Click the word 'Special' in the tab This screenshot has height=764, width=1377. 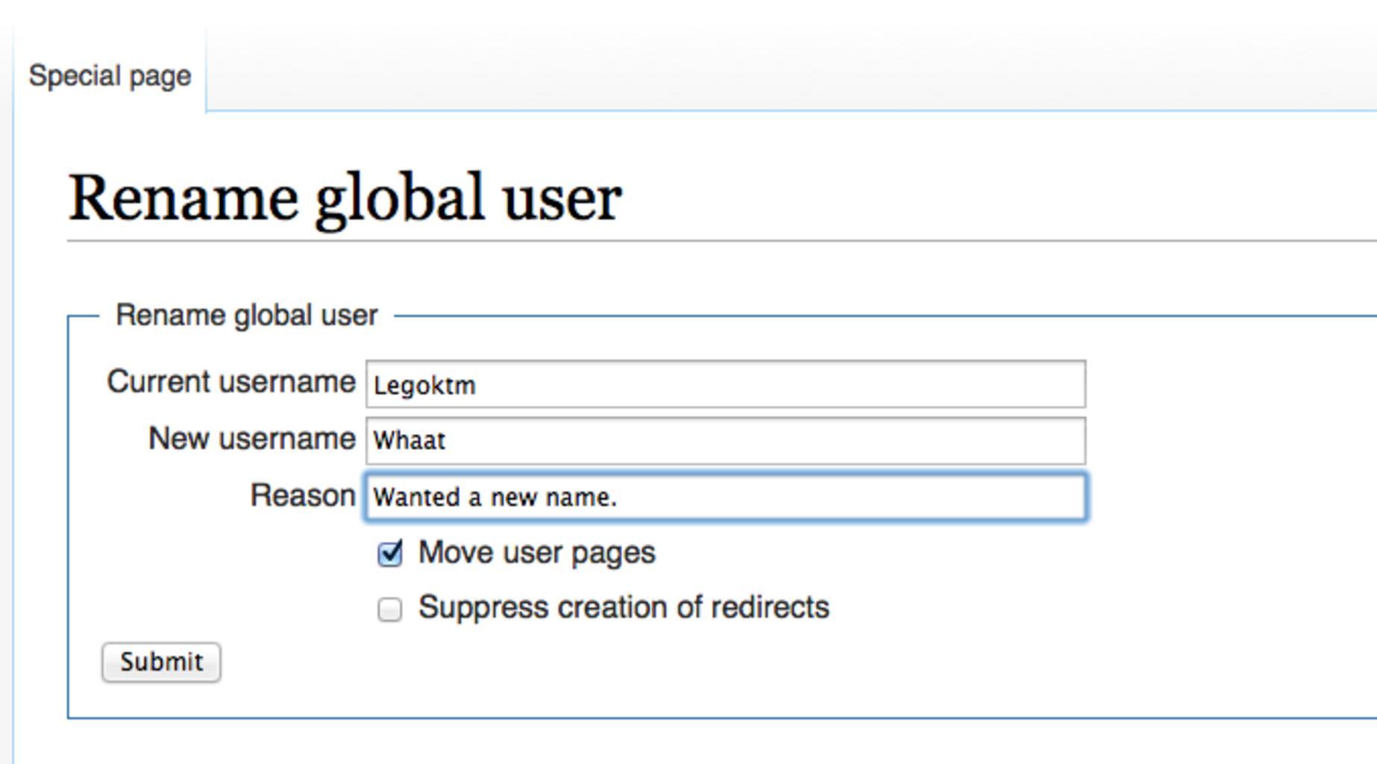[62, 76]
